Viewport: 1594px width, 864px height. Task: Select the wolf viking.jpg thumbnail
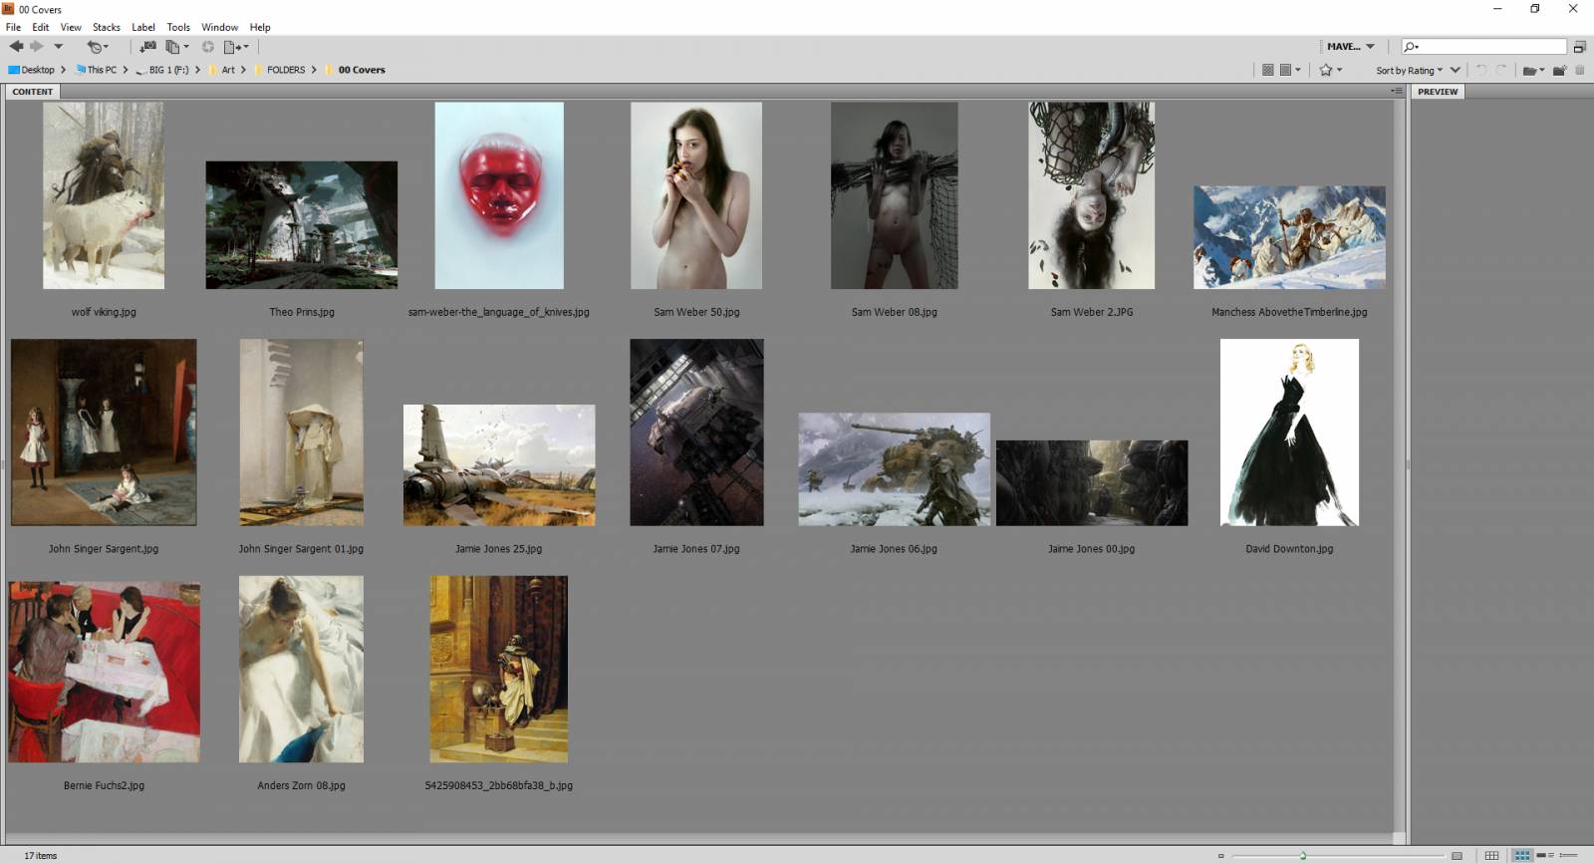tap(104, 195)
